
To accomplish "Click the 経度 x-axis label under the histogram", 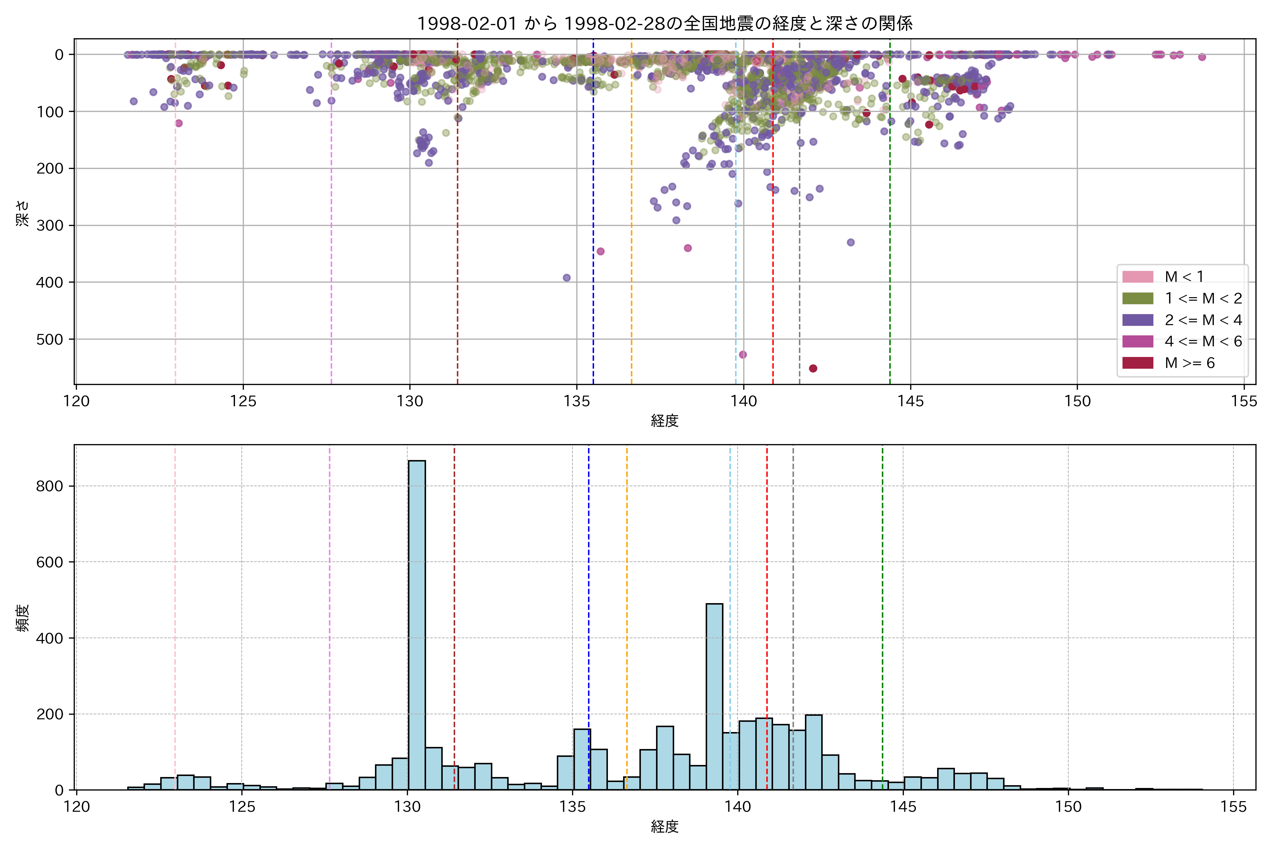I will coord(665,827).
